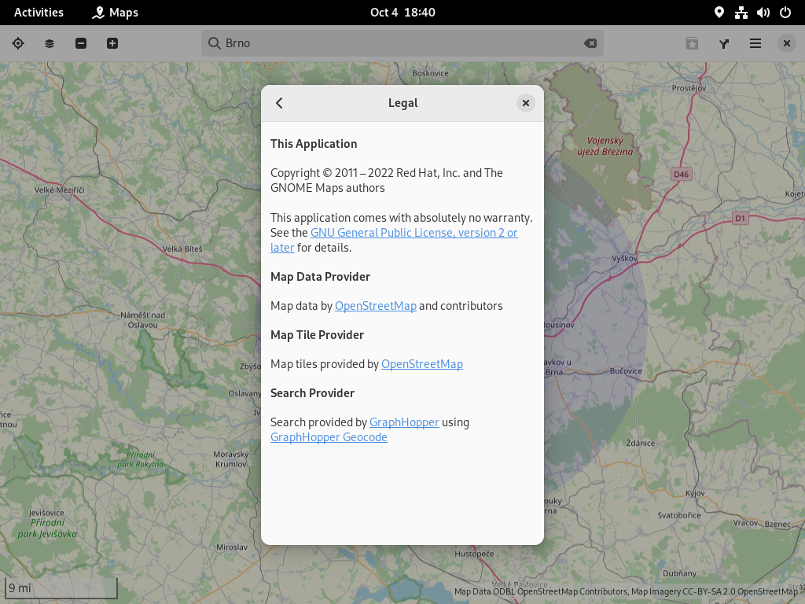
Task: Click the 9 mi map scale
Action: (61, 588)
